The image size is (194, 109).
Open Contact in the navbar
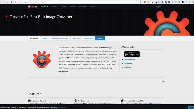93,7
